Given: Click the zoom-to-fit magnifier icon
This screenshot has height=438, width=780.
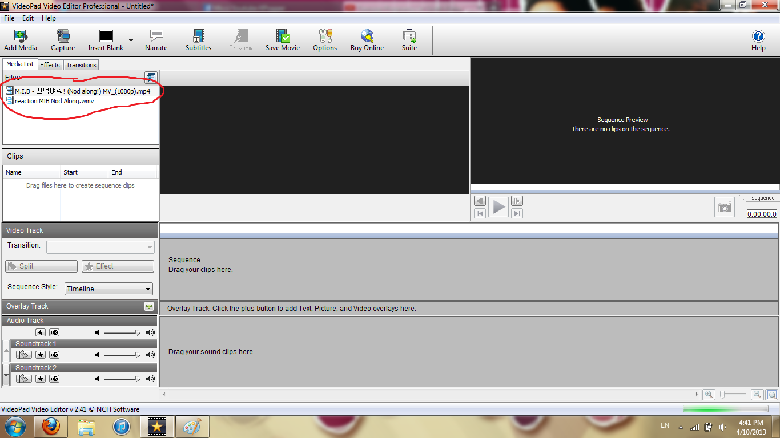Looking at the screenshot, I should click(x=771, y=394).
